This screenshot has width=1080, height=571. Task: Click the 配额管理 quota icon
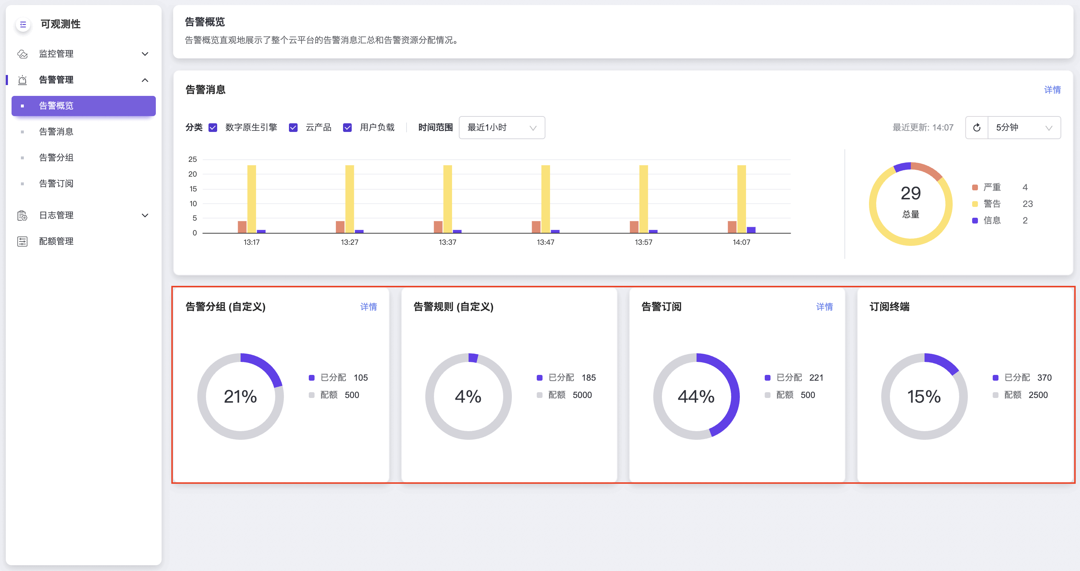[x=22, y=242]
